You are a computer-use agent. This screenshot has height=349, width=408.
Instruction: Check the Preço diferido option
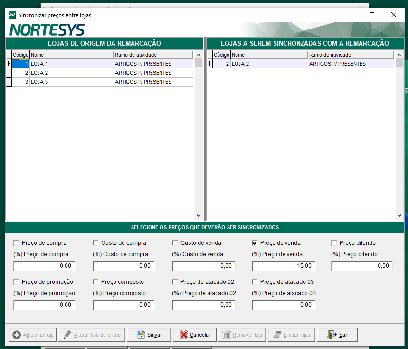pos(334,243)
